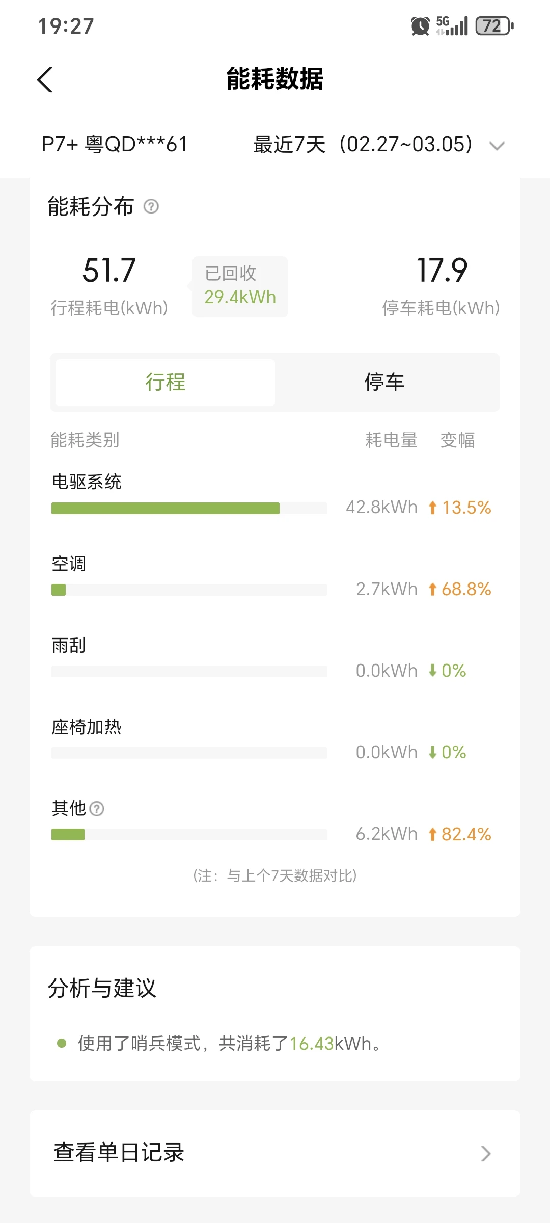Tap the orange up arrow beside 13.5%
Screen dimensions: 550x1223
(432, 508)
